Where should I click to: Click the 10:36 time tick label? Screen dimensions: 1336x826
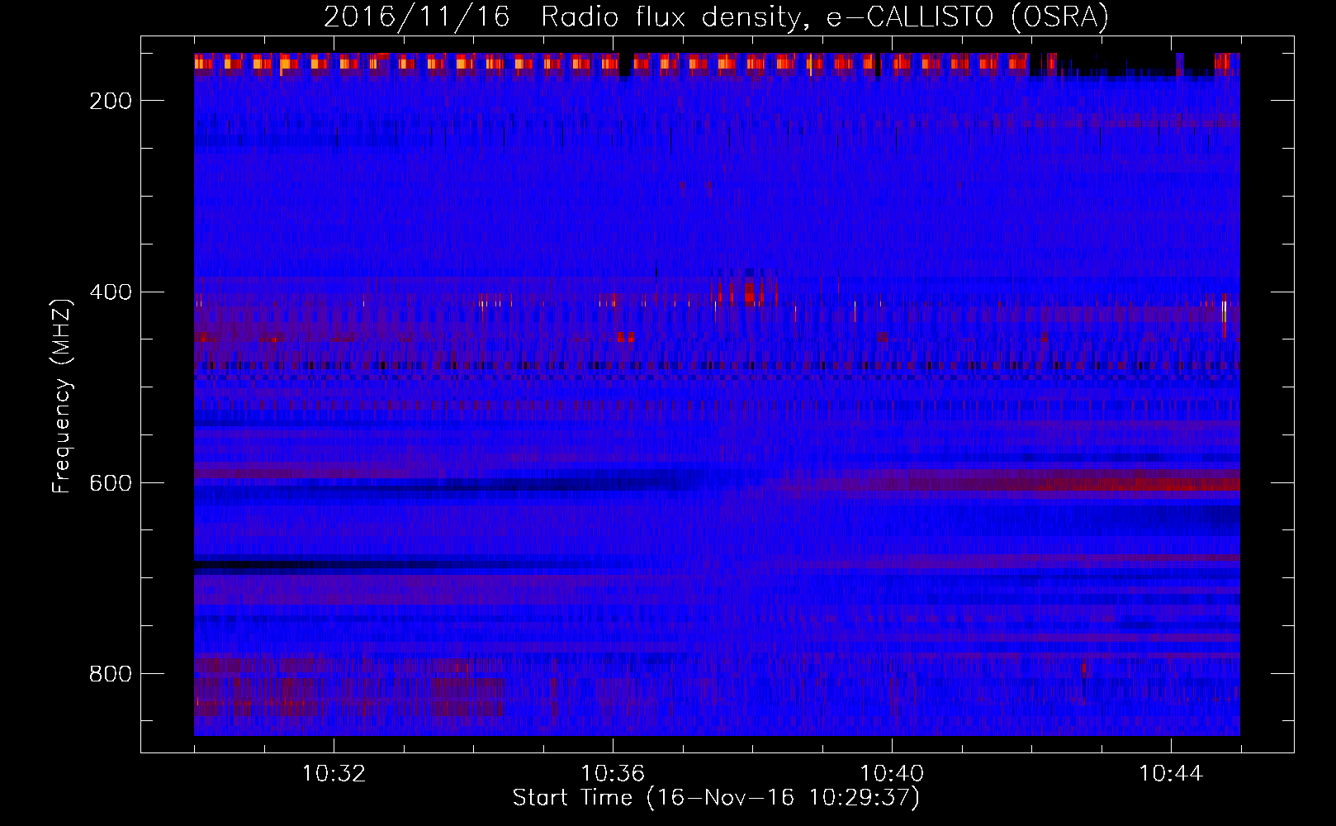[x=613, y=774]
